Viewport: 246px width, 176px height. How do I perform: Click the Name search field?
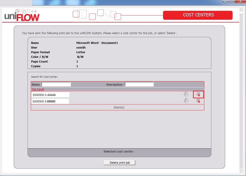(x=56, y=84)
